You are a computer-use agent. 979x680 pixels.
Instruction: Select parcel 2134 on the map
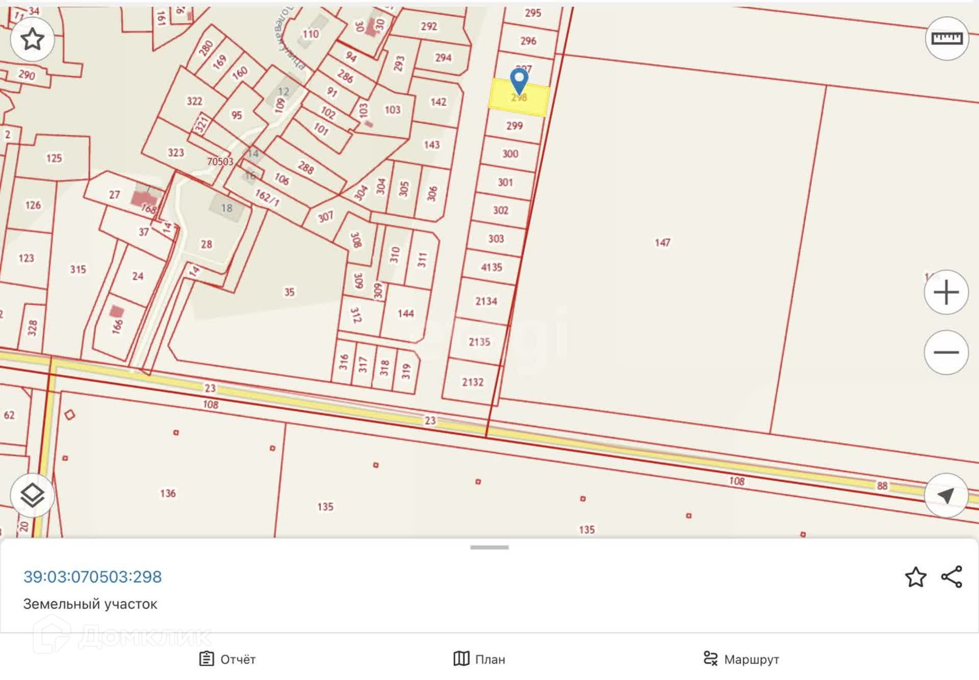486,301
